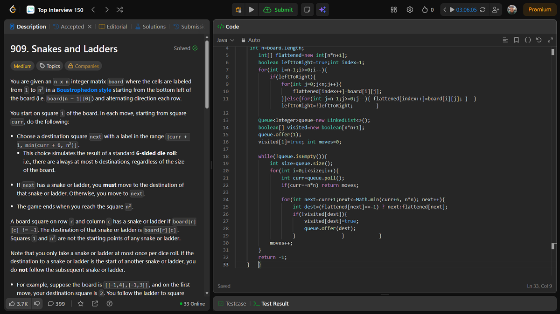Click the Solved status indicator
Screen dimensions: 560x314
coord(186,48)
